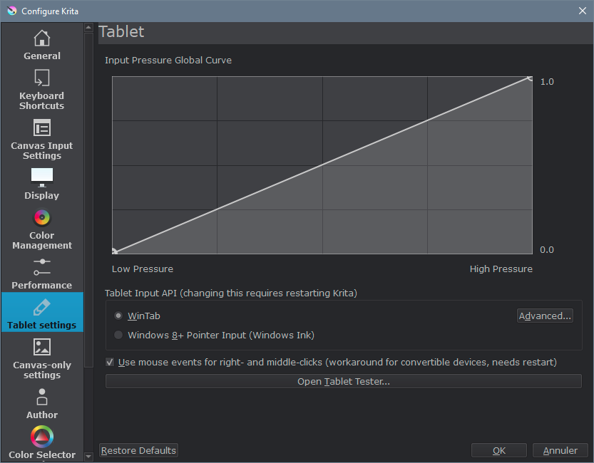
Task: Toggle mouse events for right- and middle-clicks
Action: [x=110, y=362]
